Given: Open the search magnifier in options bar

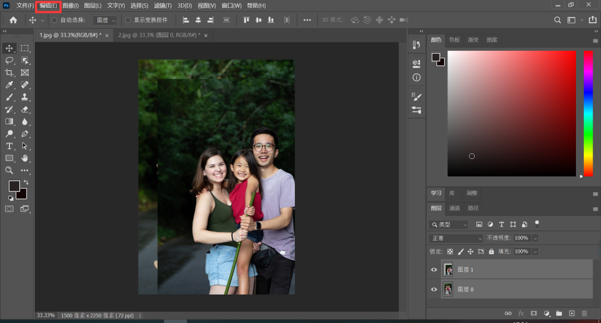Looking at the screenshot, I should coord(557,20).
